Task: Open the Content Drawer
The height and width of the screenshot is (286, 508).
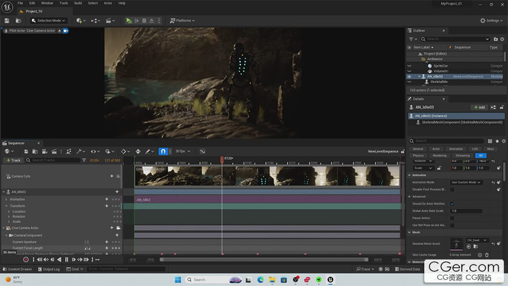Action: [x=17, y=269]
